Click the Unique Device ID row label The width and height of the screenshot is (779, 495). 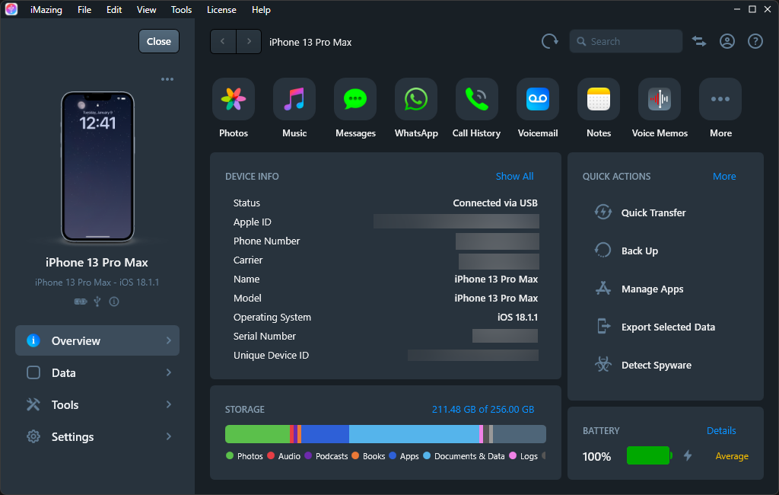tap(272, 355)
